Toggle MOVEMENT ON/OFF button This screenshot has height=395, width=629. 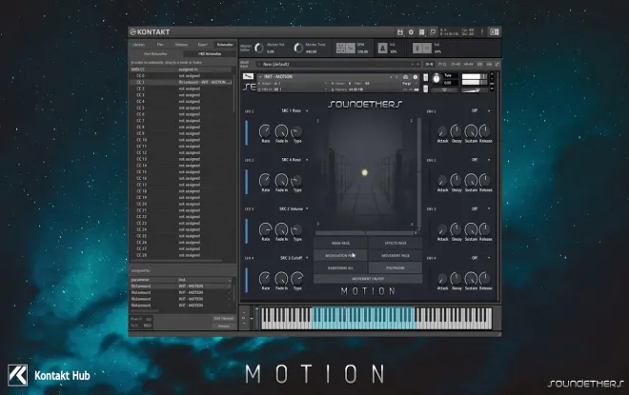(368, 279)
